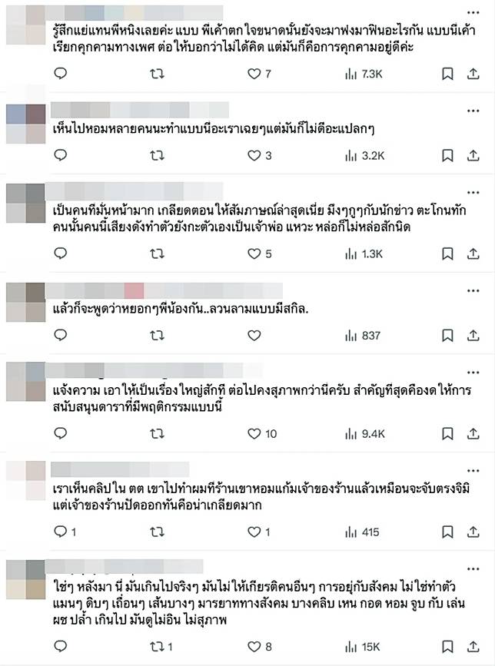Open more options on 837-view tweet
The height and width of the screenshot is (666, 495).
tap(473, 291)
